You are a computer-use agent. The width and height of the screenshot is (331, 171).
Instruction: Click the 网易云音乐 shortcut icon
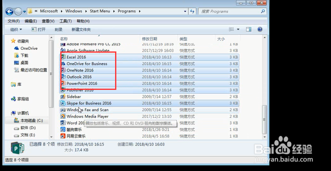tap(63, 136)
